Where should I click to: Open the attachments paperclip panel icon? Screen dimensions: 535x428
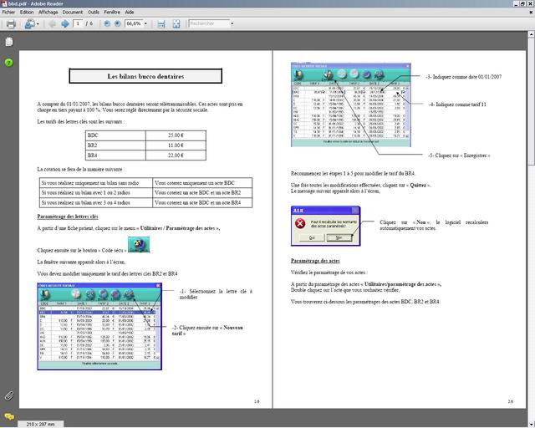click(9, 396)
